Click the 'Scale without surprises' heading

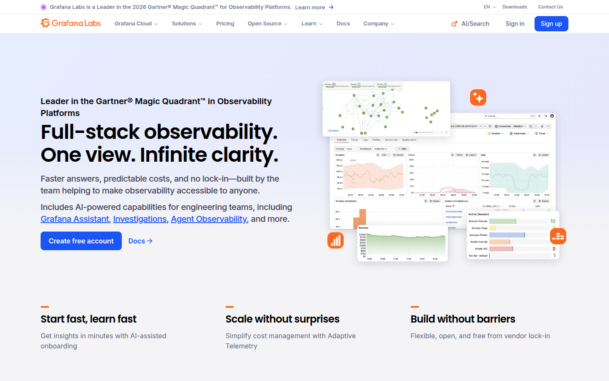tap(283, 319)
